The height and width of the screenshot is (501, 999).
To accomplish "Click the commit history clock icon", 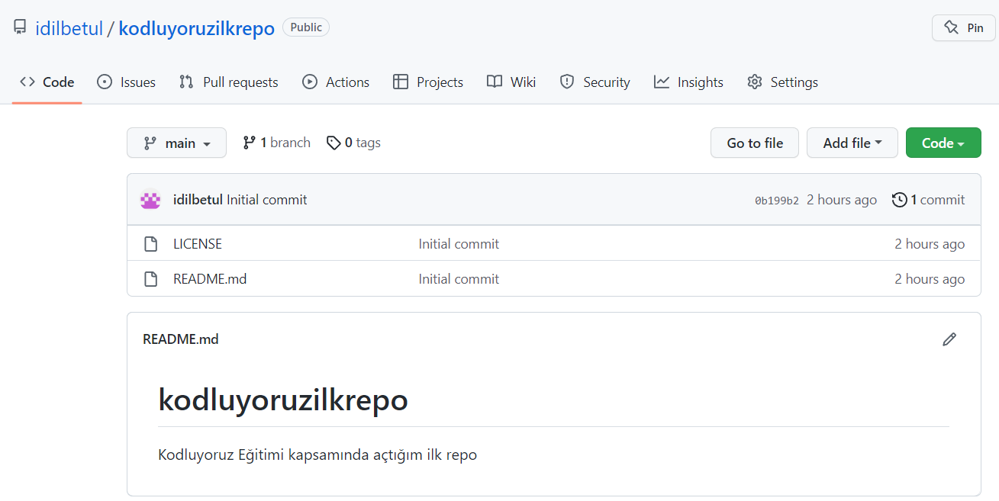I will tap(900, 200).
